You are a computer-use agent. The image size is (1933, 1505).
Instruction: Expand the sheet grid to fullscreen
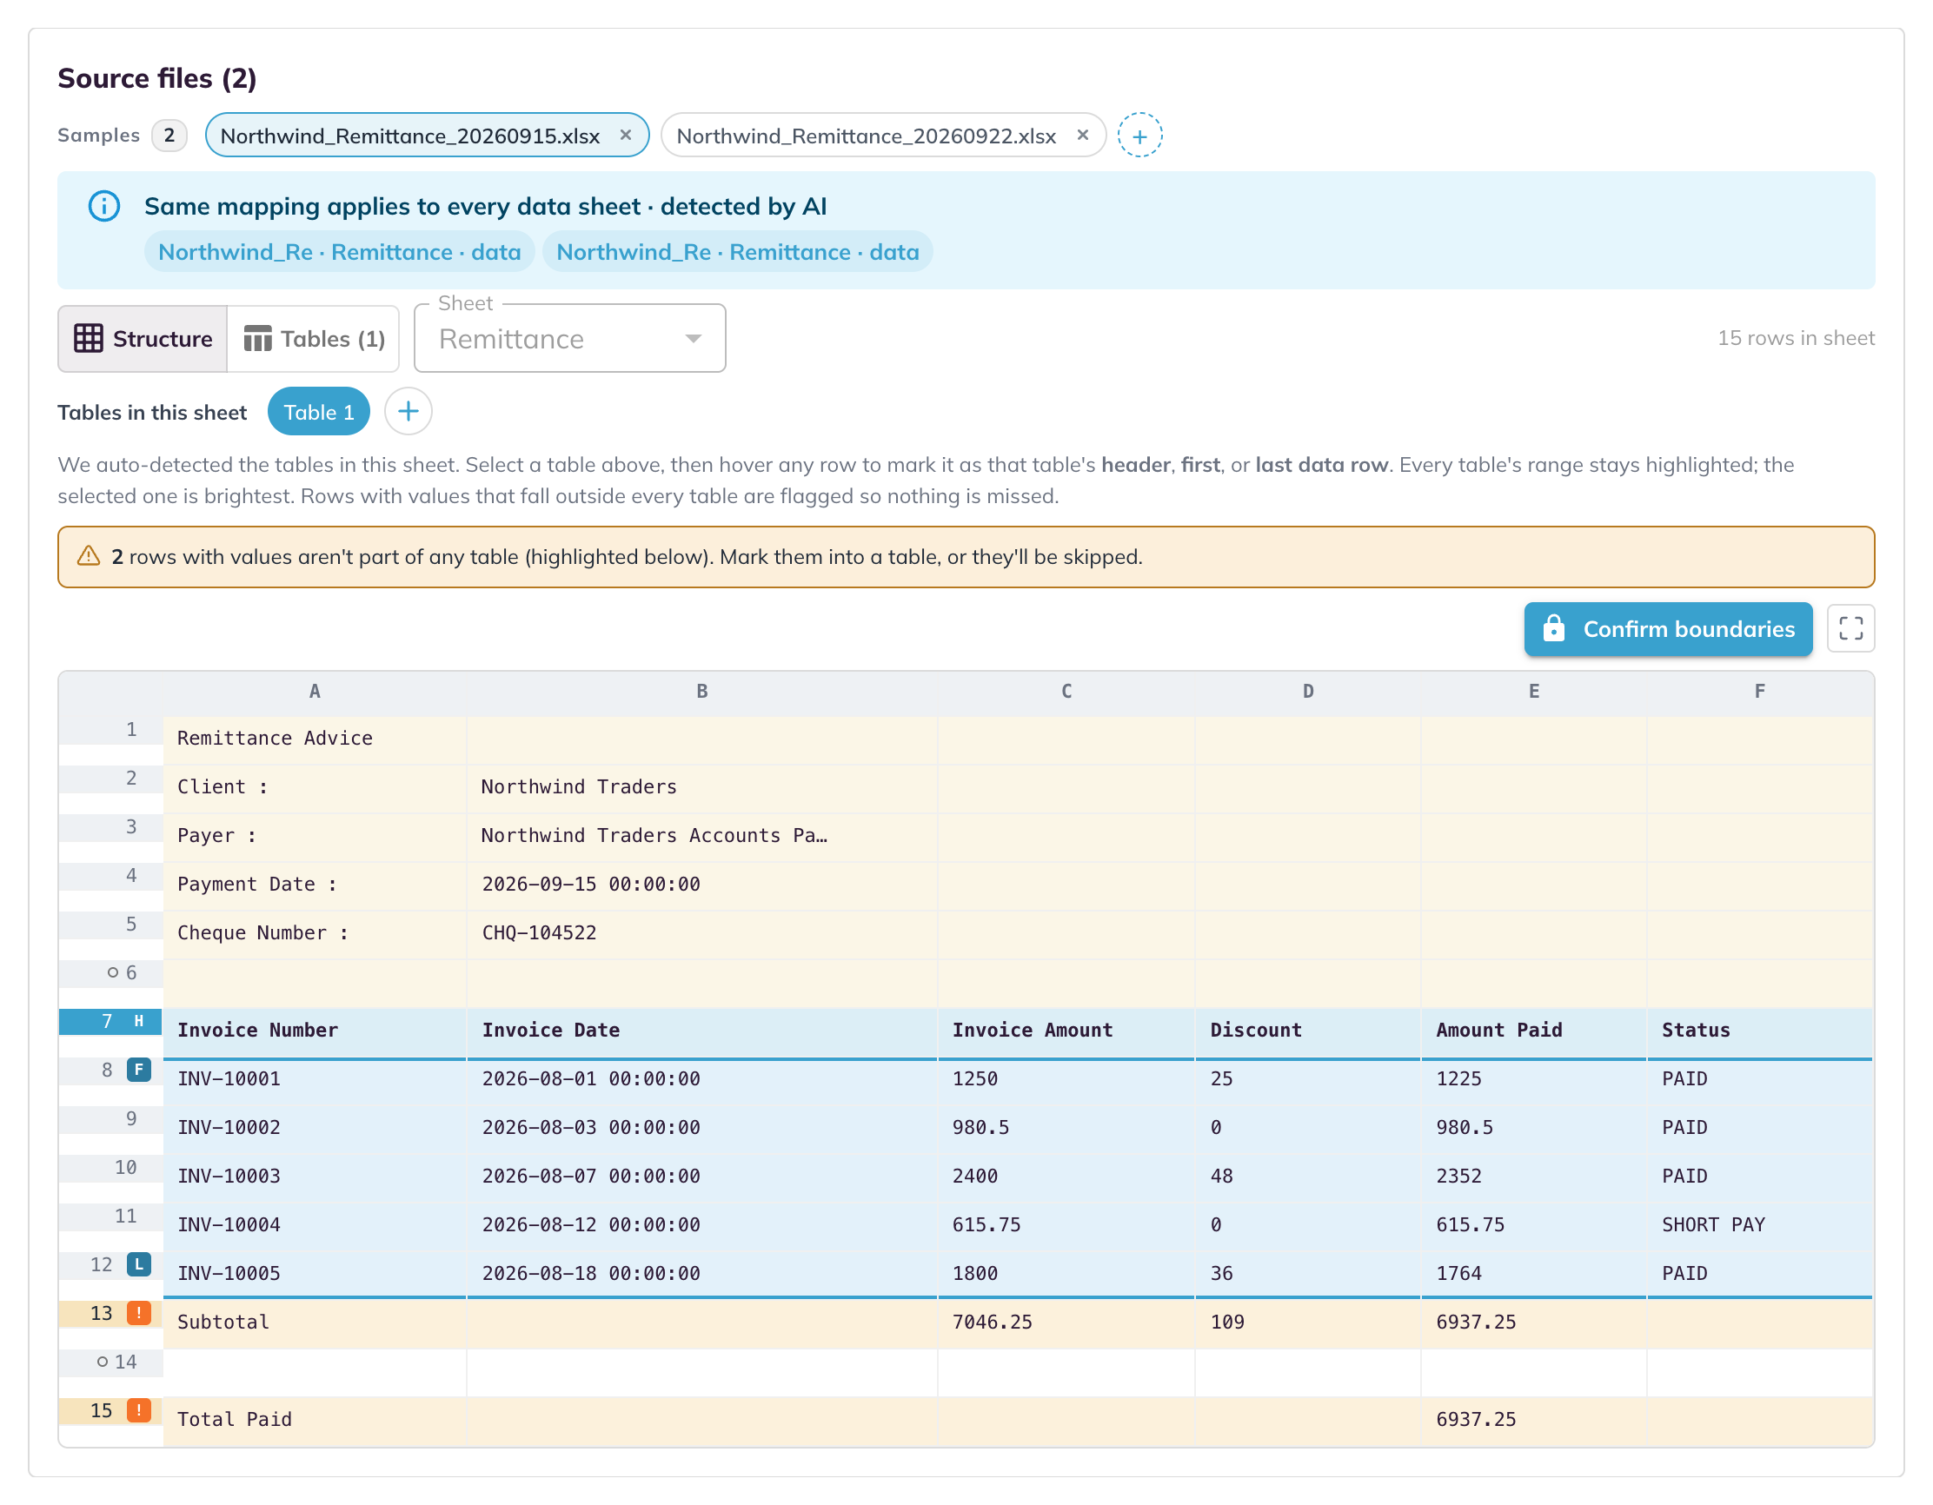1850,629
